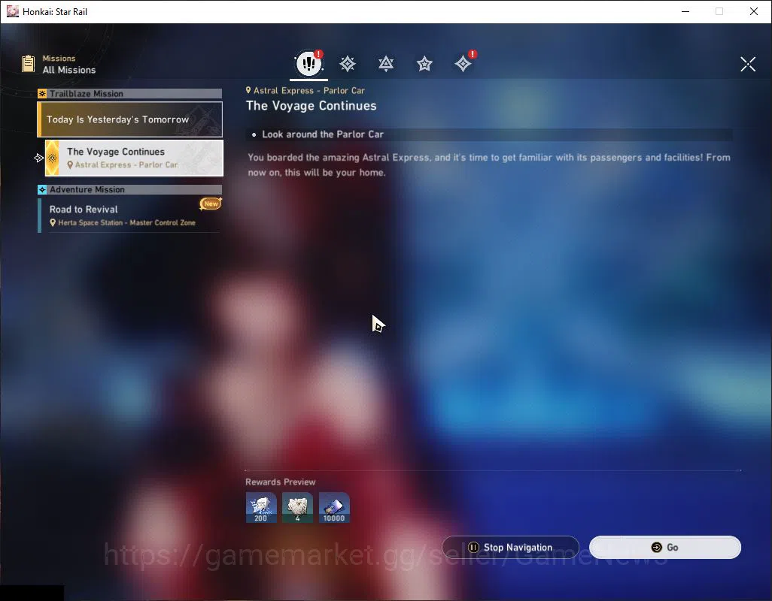
Task: Click the arrow icon on Go button
Action: click(656, 548)
